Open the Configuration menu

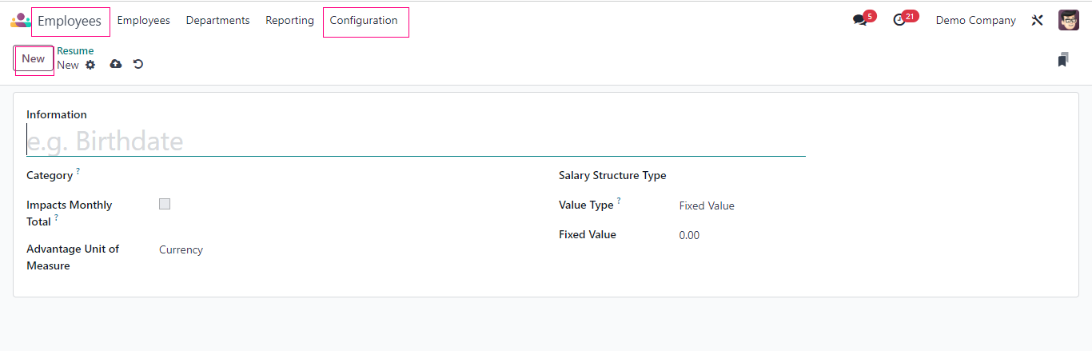click(364, 21)
